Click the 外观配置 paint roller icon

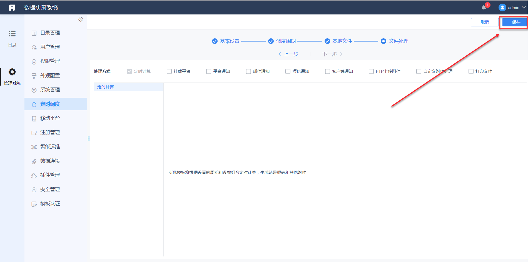[x=34, y=76]
